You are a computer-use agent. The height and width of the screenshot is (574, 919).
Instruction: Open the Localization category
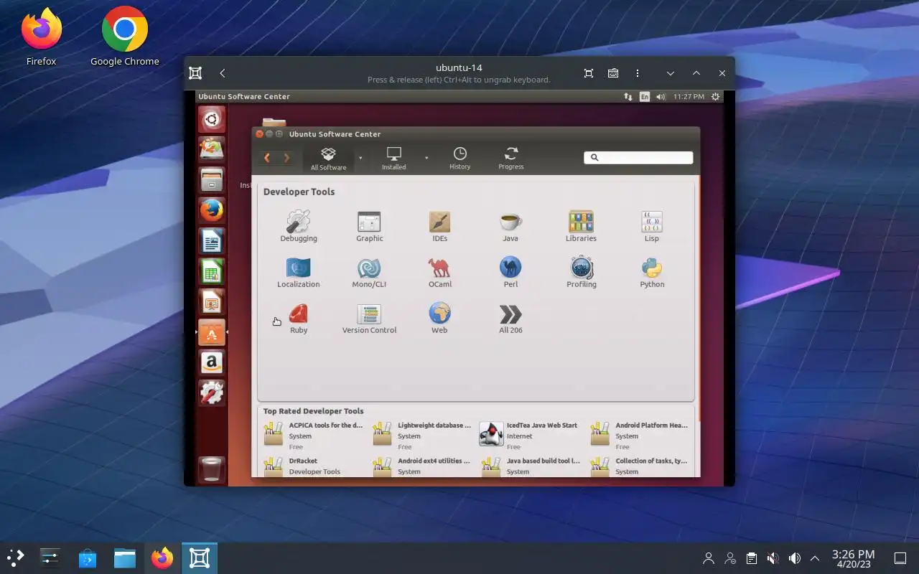[x=299, y=272]
